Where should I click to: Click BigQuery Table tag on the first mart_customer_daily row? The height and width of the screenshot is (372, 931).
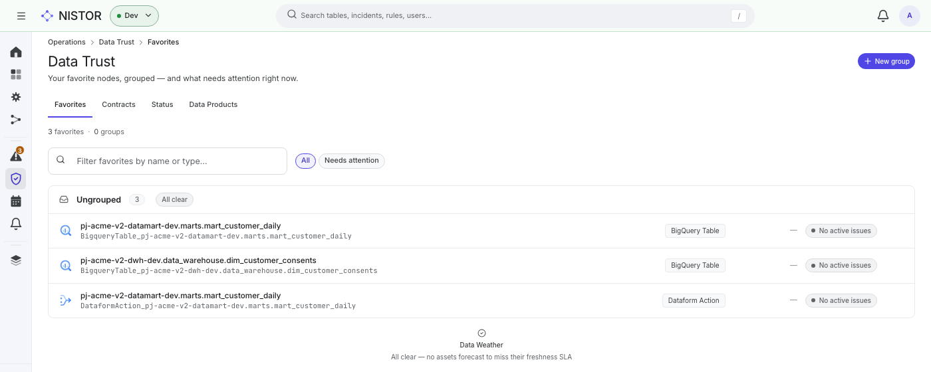[x=695, y=231]
